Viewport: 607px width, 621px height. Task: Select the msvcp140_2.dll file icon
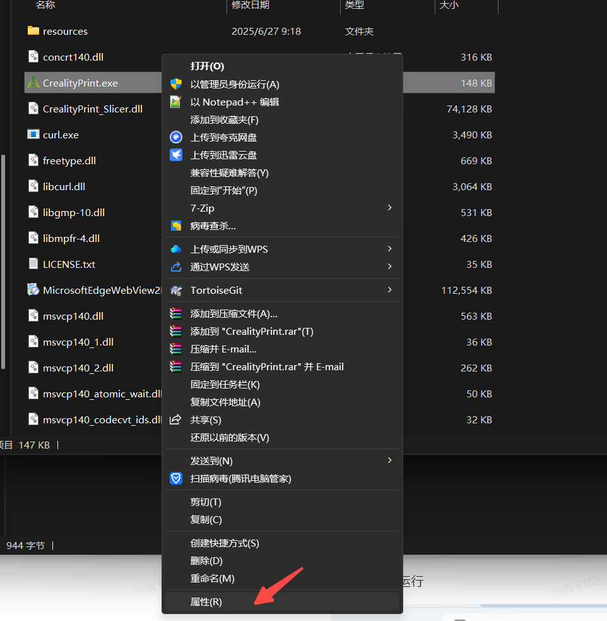tap(33, 368)
